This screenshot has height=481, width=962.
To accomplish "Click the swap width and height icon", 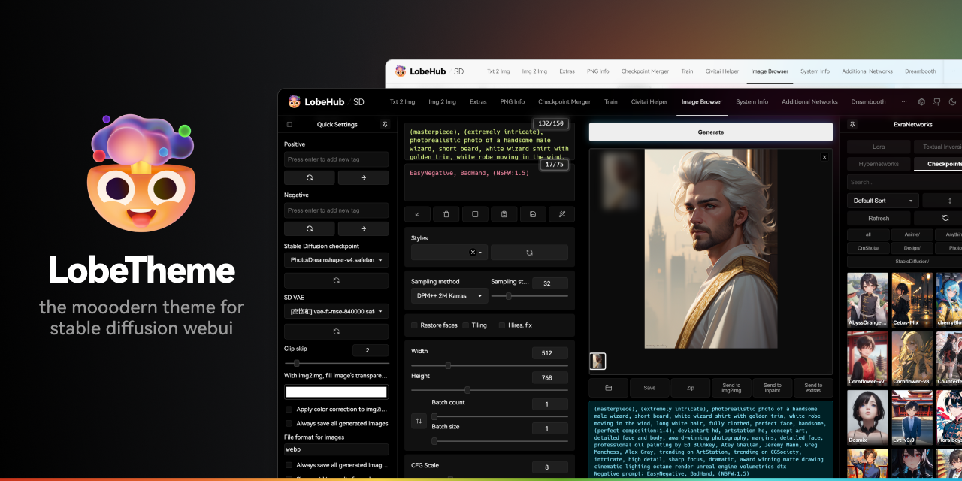I will 419,421.
